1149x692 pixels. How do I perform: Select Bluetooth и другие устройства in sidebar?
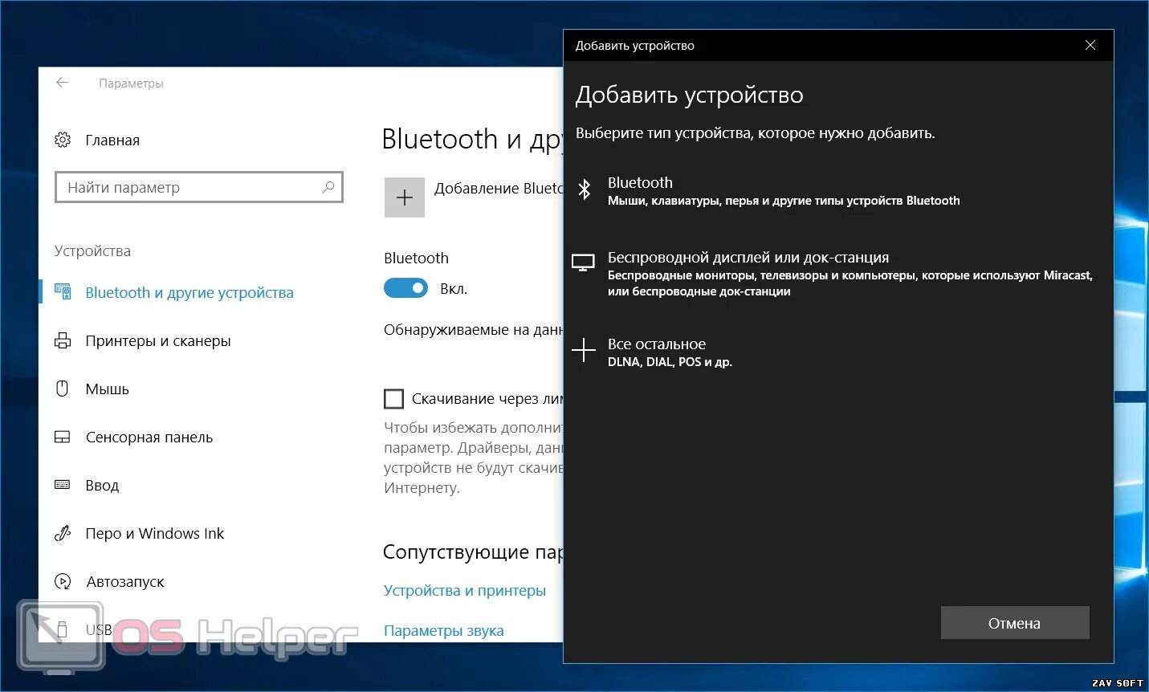tap(189, 292)
